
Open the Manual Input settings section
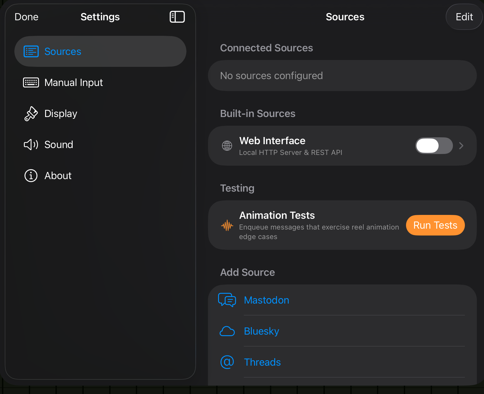tap(73, 83)
